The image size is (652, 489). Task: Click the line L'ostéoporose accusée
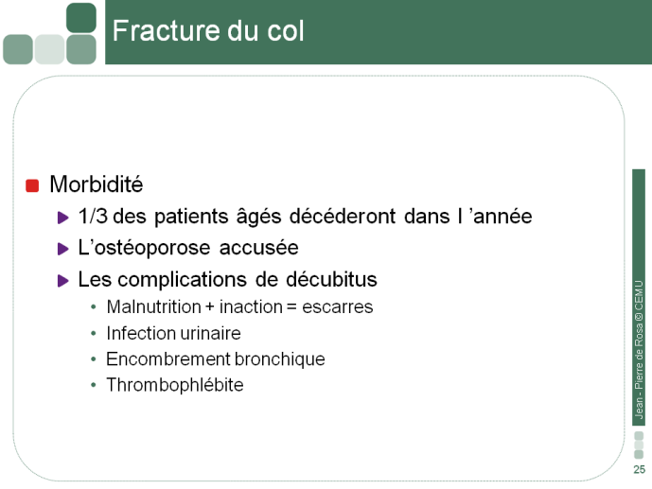(x=188, y=248)
